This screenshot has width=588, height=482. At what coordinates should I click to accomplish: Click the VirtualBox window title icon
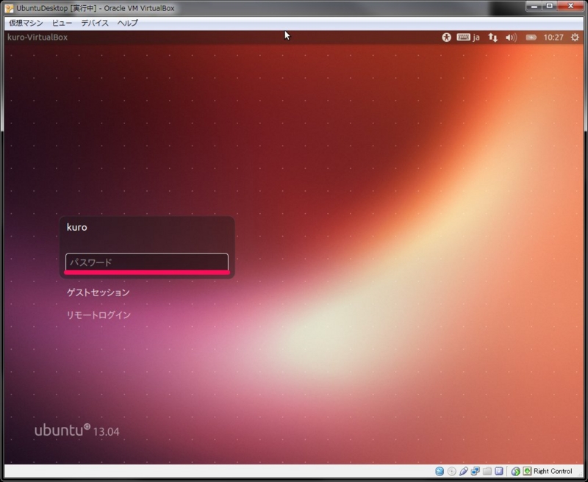(9, 8)
